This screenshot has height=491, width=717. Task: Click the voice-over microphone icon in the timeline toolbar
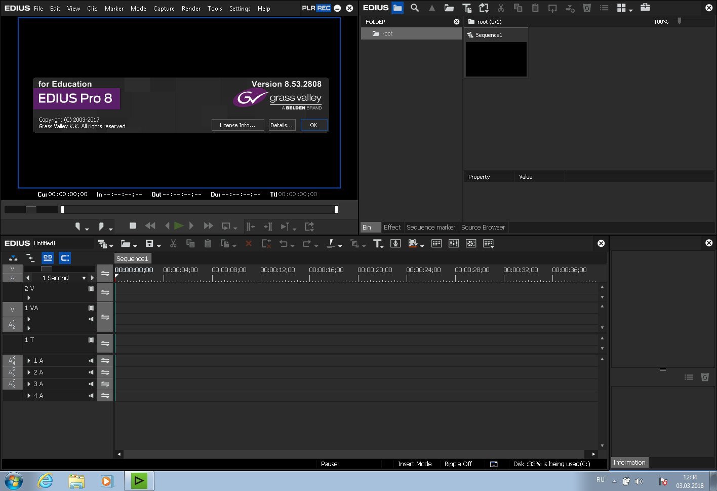tap(395, 244)
